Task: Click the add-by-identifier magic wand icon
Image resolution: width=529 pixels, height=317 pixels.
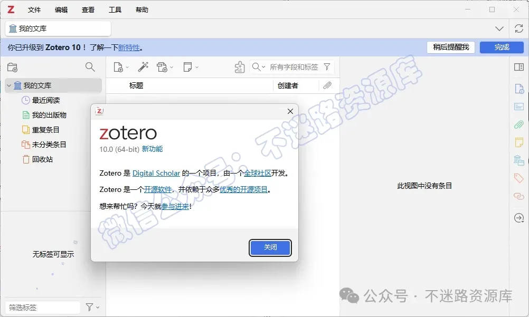Action: click(143, 67)
